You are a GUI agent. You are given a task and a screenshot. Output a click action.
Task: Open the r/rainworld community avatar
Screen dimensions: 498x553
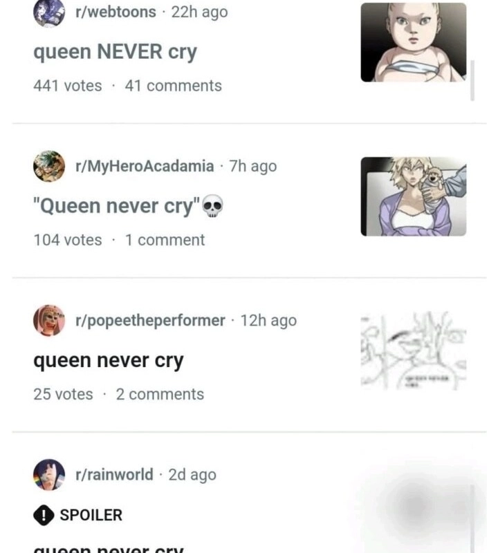tap(49, 474)
